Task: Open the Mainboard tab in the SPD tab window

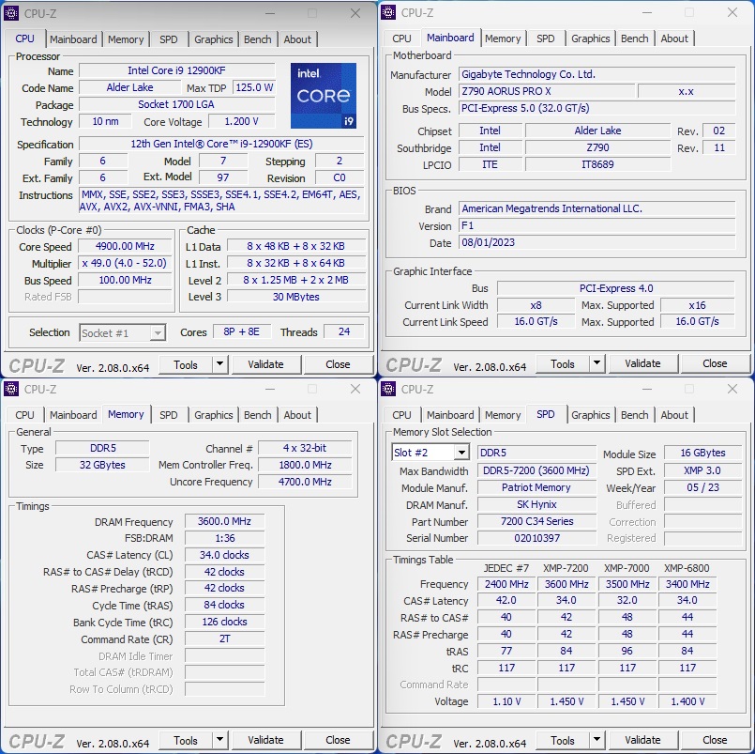Action: tap(450, 415)
